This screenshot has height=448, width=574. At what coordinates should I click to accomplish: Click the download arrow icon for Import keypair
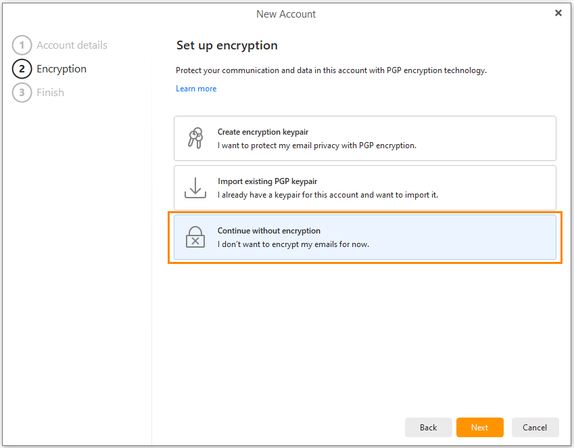tap(195, 188)
